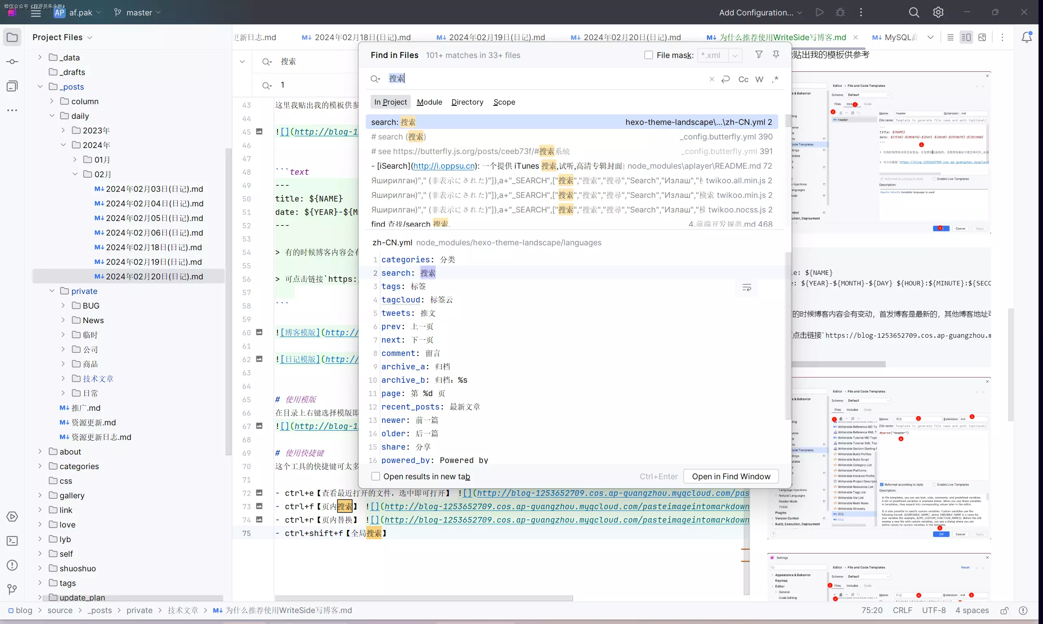Screen dimensions: 1043x624
Task: Open the Terminal tool window
Action: tap(12, 541)
